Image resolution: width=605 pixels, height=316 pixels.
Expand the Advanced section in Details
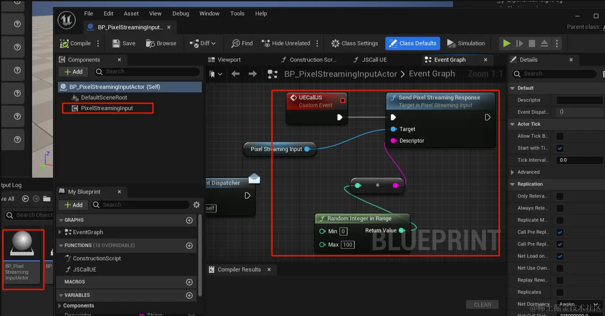coord(512,172)
